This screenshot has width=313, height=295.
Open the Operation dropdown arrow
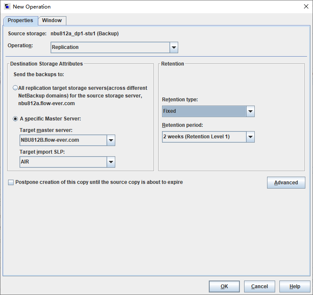174,47
